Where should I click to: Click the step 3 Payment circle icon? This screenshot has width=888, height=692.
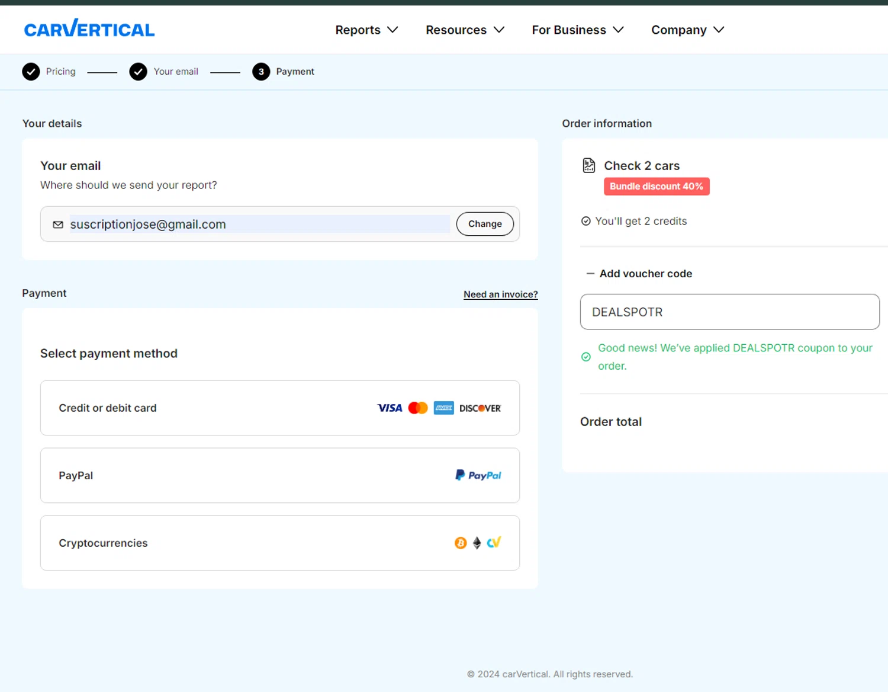point(261,72)
